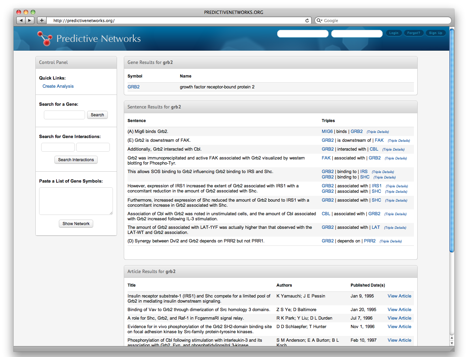Viewport: 468px width, 357px height.
Task: Click the sentence '(A) Mig6 binds Grb2.'
Action: click(148, 132)
